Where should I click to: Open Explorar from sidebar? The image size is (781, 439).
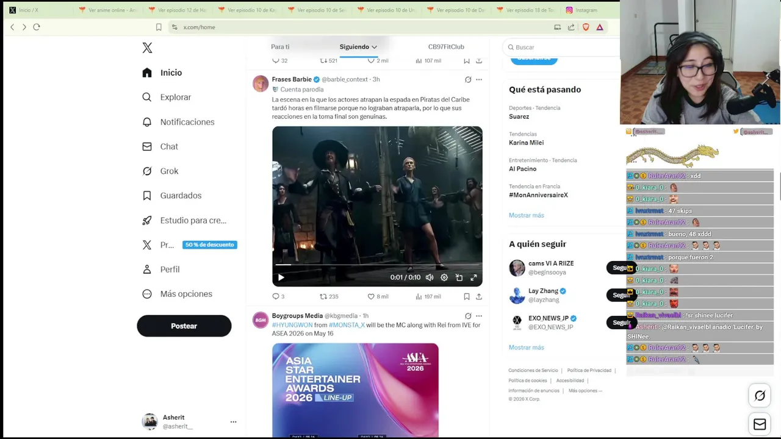coord(167,97)
